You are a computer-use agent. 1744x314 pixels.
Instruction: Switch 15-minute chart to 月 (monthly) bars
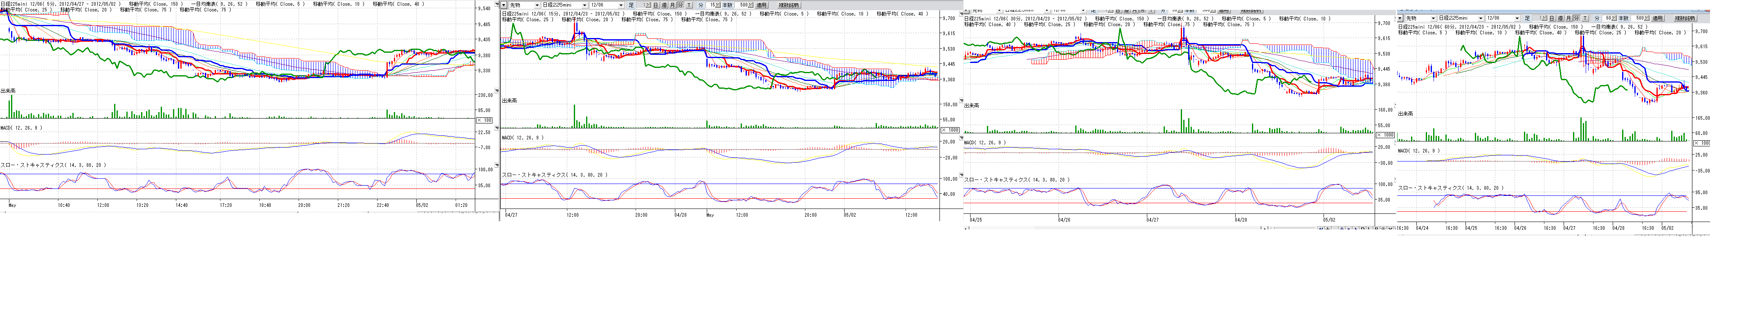point(672,5)
